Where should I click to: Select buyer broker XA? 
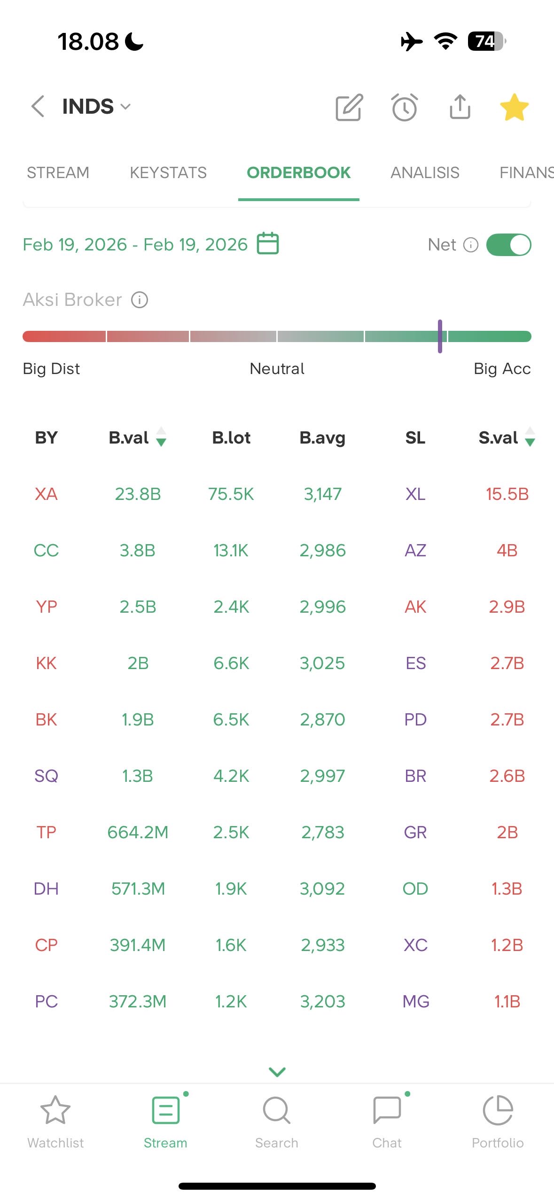tap(46, 494)
